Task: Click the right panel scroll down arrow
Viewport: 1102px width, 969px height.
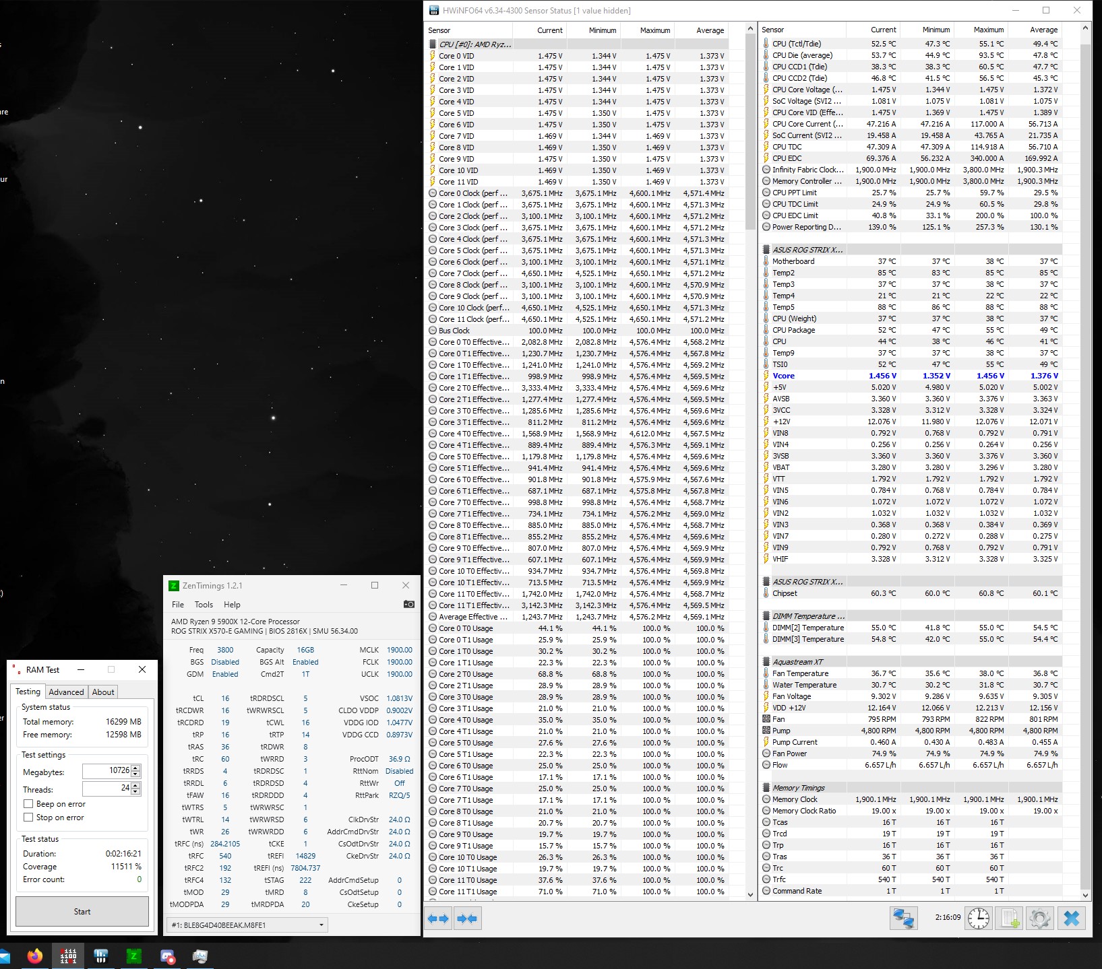Action: (1085, 895)
